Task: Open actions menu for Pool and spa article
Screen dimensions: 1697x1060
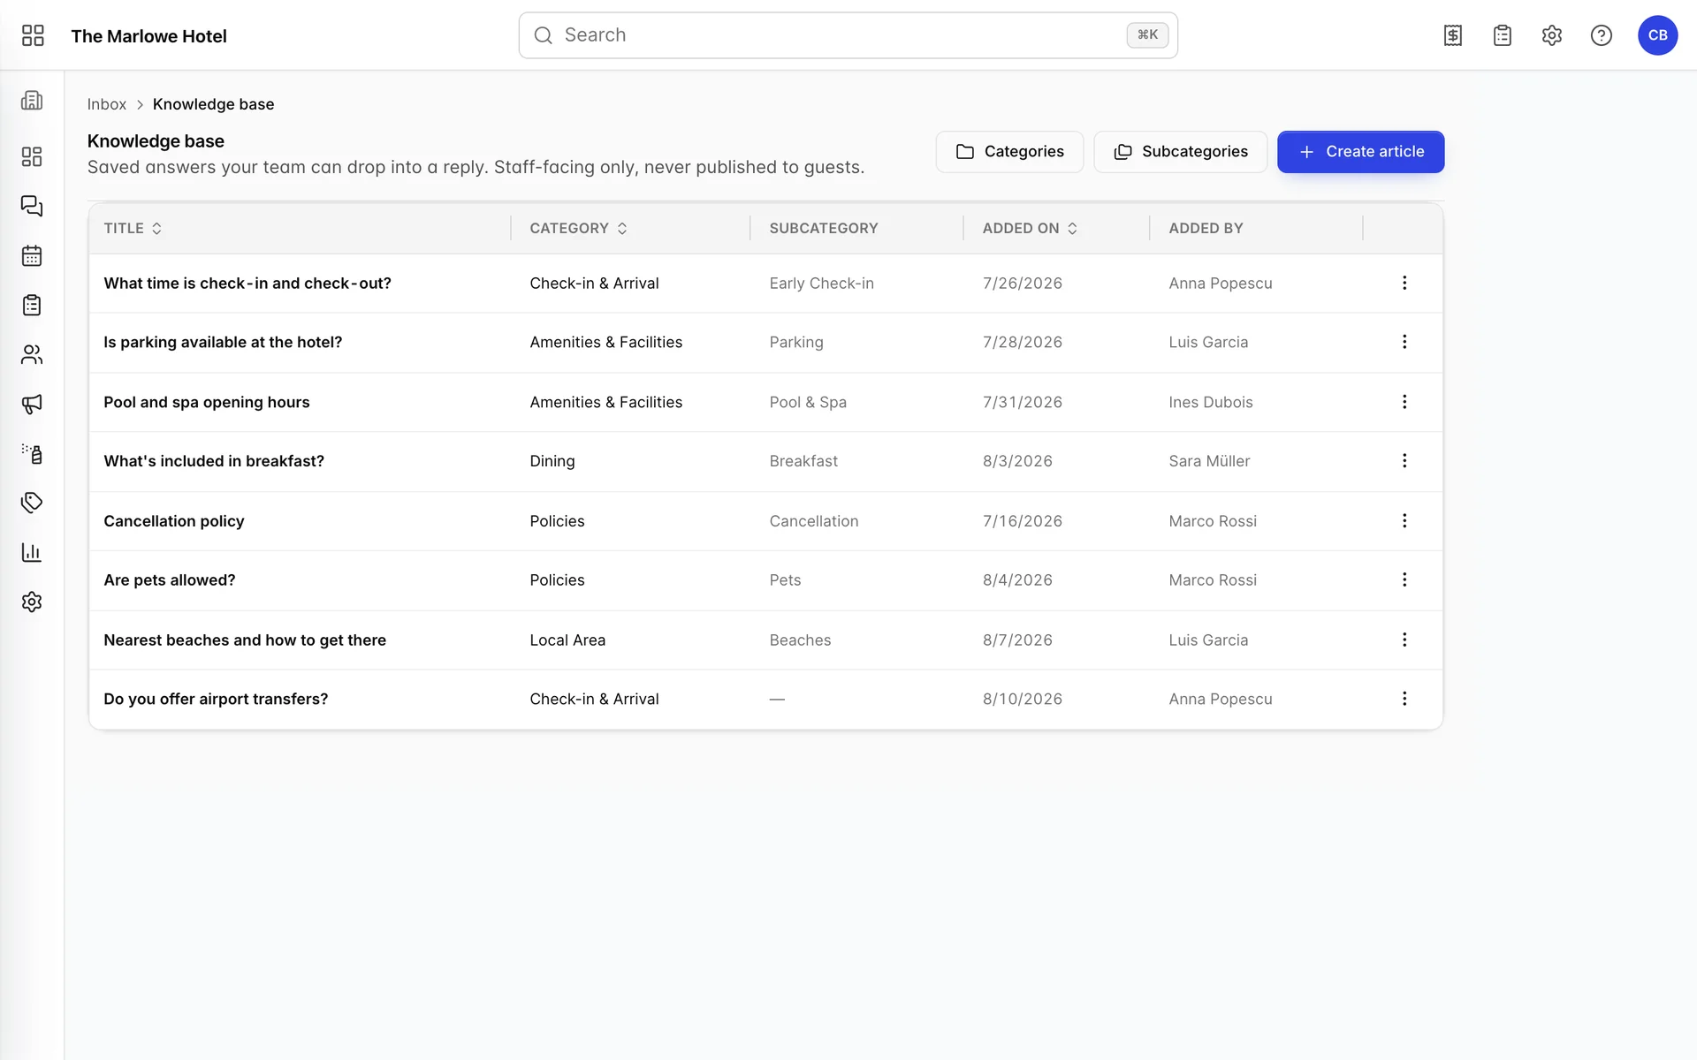Action: tap(1404, 402)
